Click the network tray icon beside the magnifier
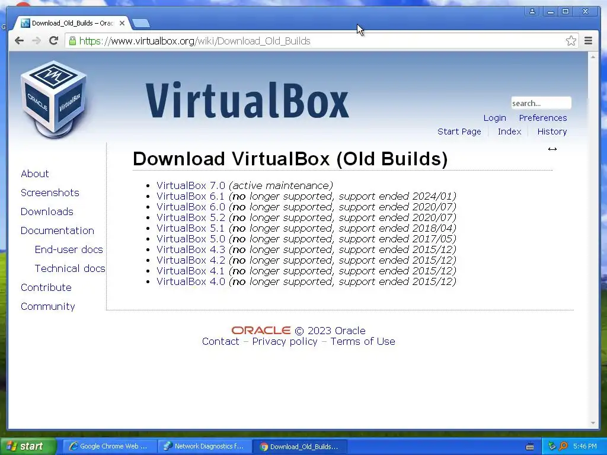Image resolution: width=607 pixels, height=455 pixels. (x=552, y=446)
